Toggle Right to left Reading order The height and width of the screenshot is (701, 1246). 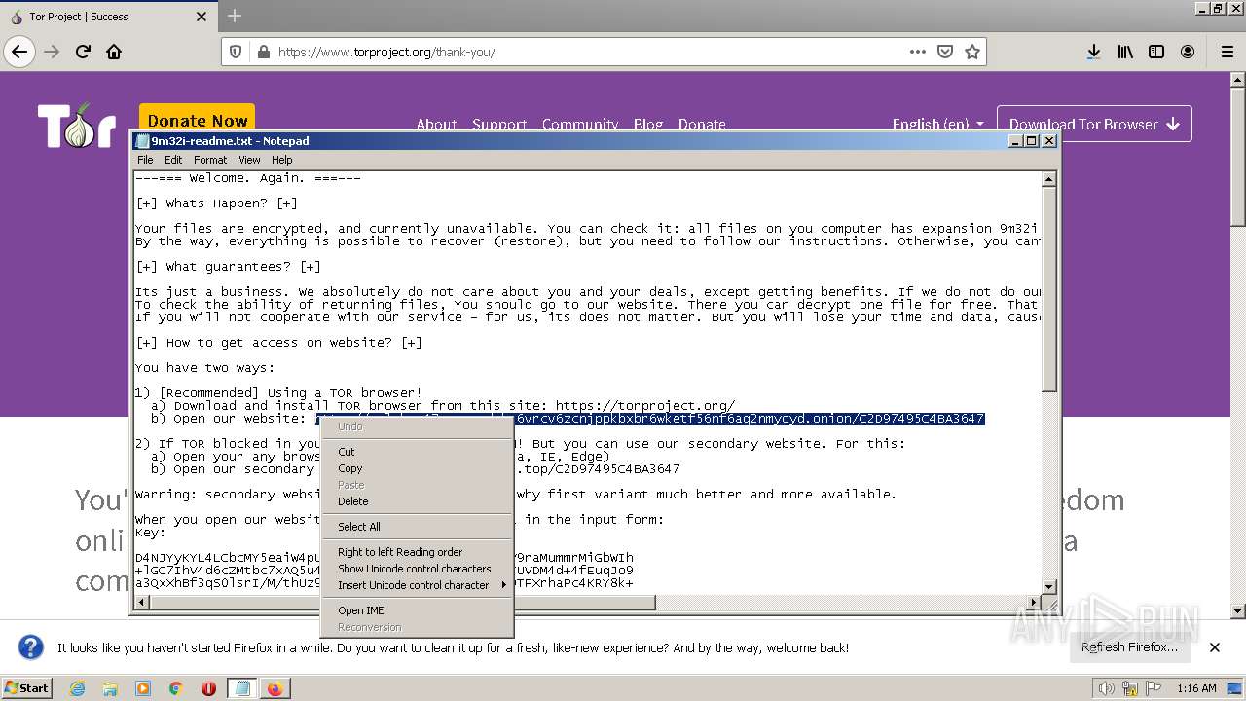417,552
